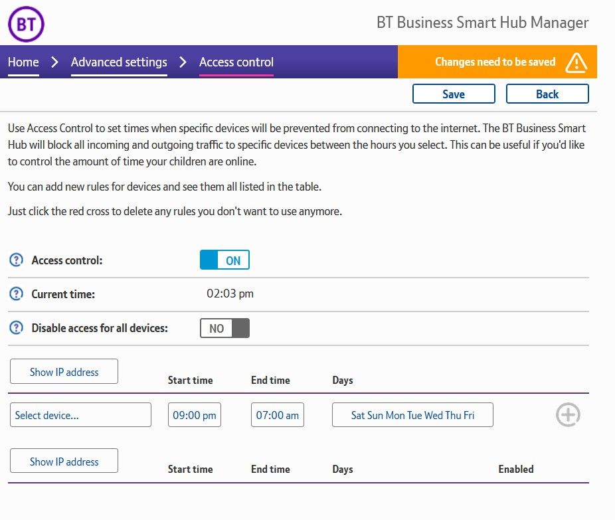Viewport: 615px width, 520px height.
Task: Open the Days selector showing Sat Sun Mon
Action: coord(412,414)
